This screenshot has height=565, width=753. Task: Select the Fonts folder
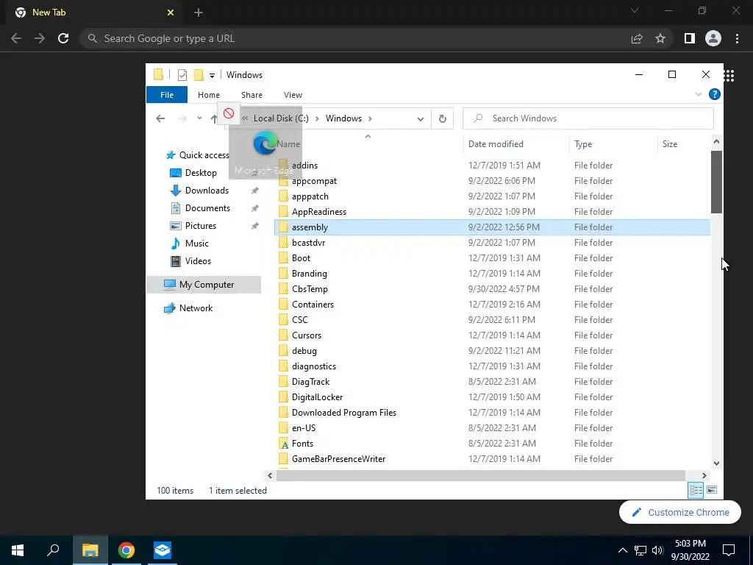pos(302,444)
